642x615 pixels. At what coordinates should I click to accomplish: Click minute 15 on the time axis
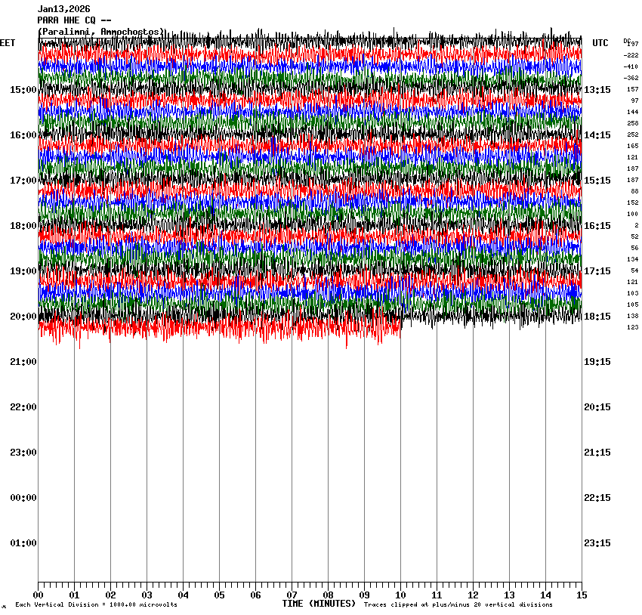581,595
